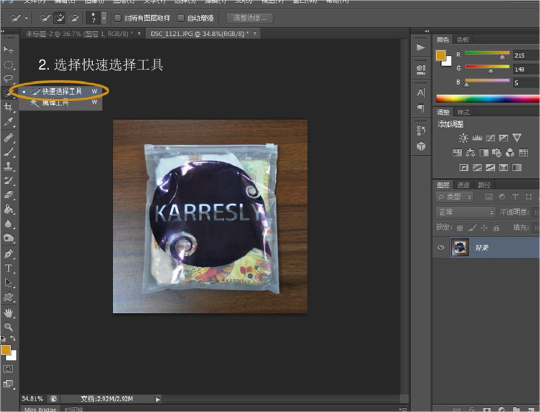Expand the layer filter 类型 dropdown

click(454, 197)
